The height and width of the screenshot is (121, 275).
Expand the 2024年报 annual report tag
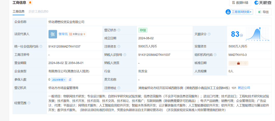(x=59, y=80)
